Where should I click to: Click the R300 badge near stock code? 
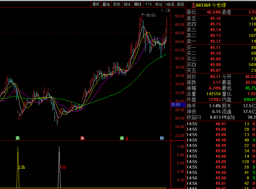(193, 5)
